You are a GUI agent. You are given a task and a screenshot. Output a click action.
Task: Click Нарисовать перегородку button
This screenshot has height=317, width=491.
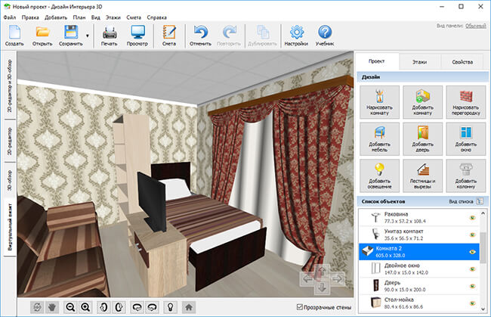(466, 102)
